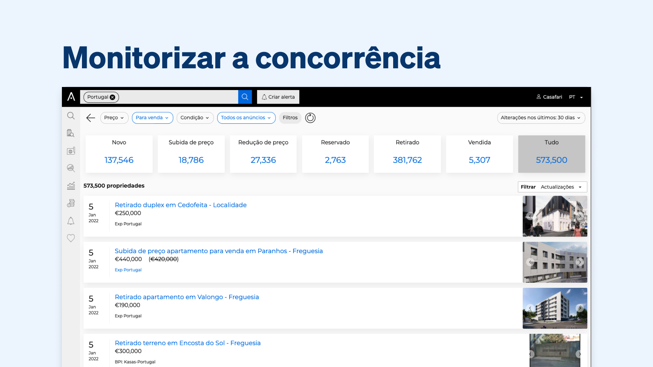Switch to the Novo listings tab
The height and width of the screenshot is (367, 653).
coord(119,154)
